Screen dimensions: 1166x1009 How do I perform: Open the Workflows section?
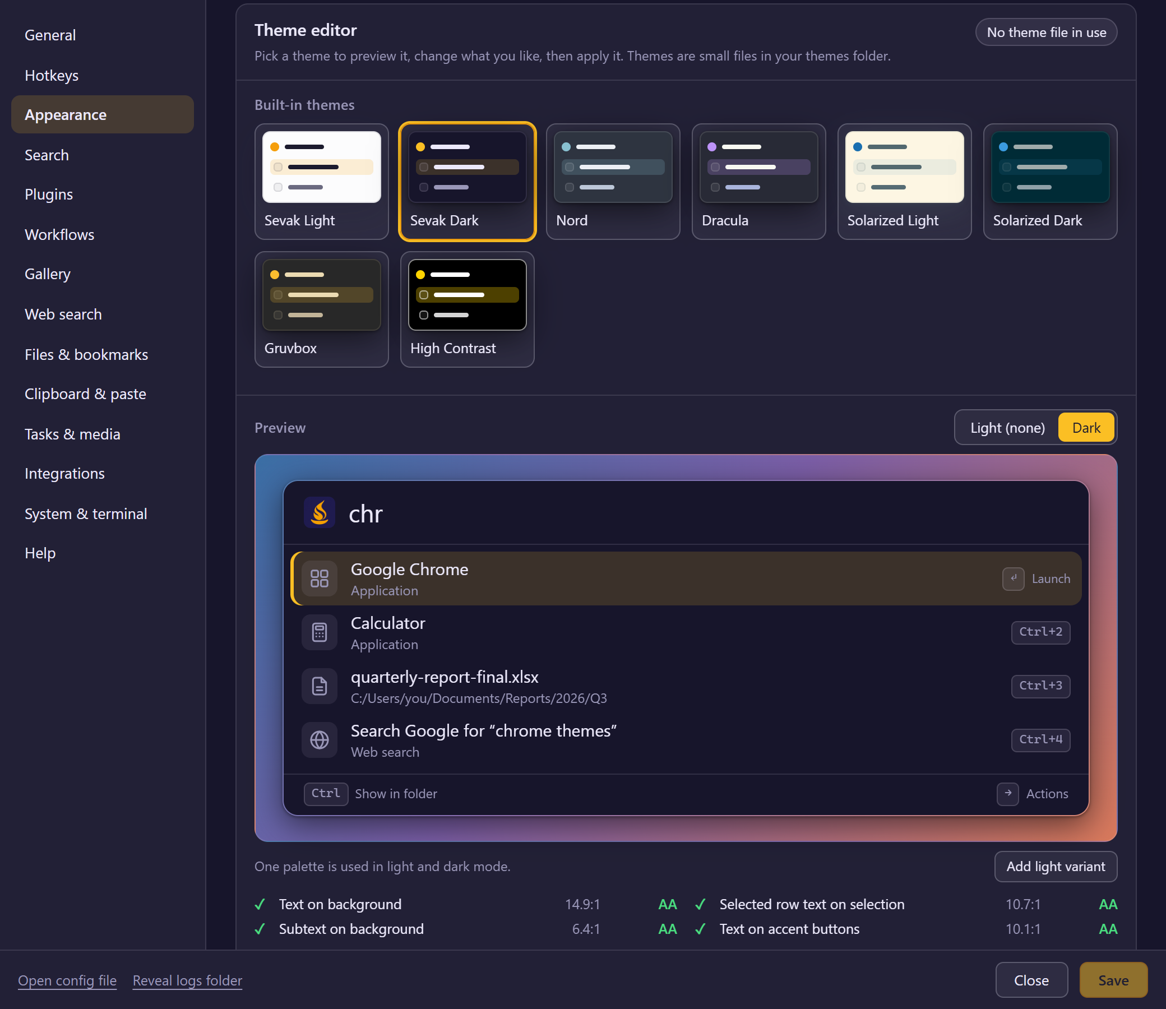coord(103,234)
